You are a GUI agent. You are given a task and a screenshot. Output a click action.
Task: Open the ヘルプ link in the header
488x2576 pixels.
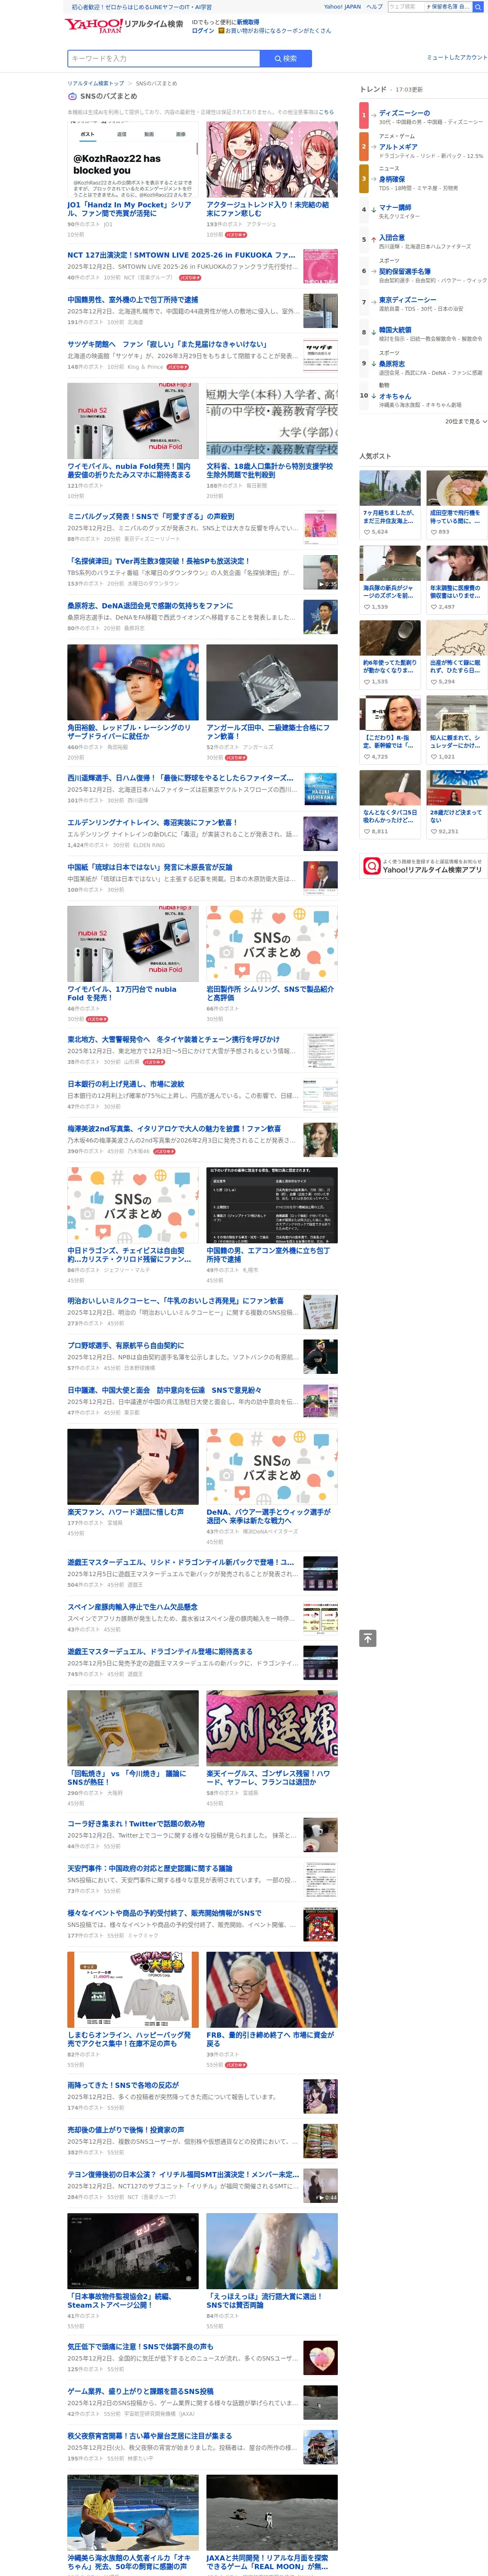click(374, 6)
